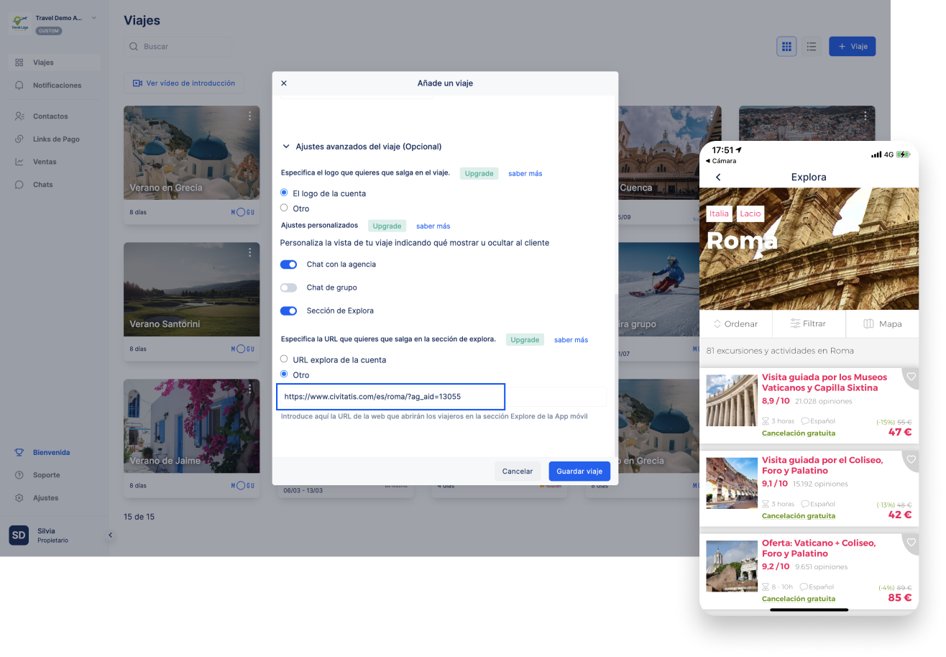
Task: Click Travel Logo account image
Action: tap(19, 23)
